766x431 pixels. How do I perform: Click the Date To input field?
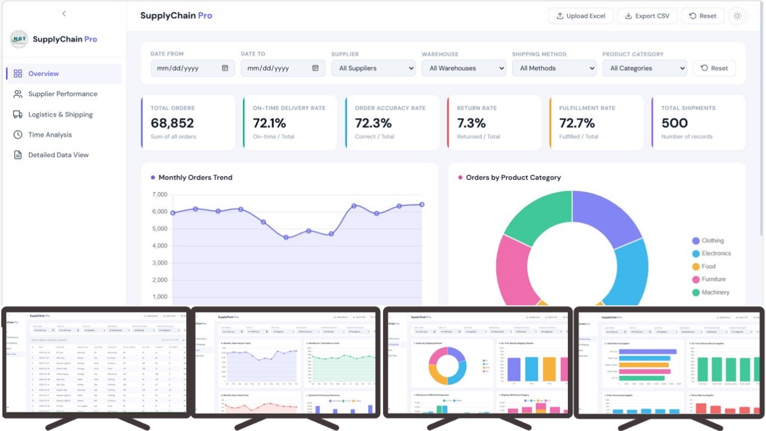283,68
